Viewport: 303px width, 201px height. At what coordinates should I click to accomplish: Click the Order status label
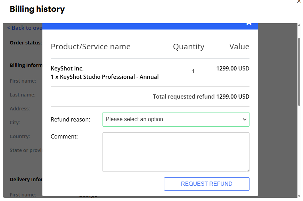(26, 43)
